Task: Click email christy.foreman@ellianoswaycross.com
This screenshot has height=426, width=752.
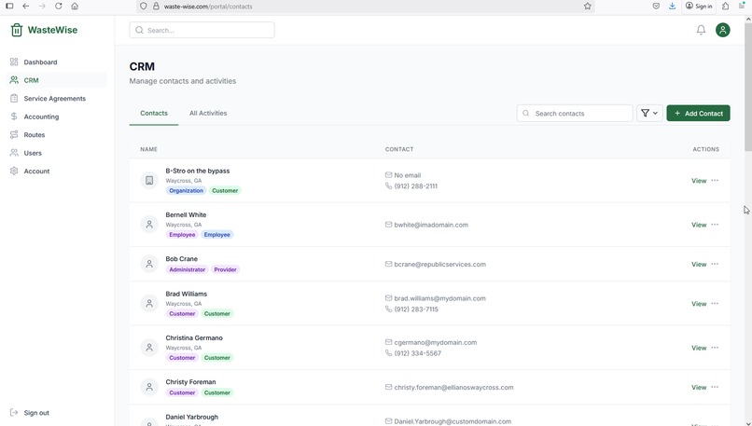Action: [x=453, y=387]
